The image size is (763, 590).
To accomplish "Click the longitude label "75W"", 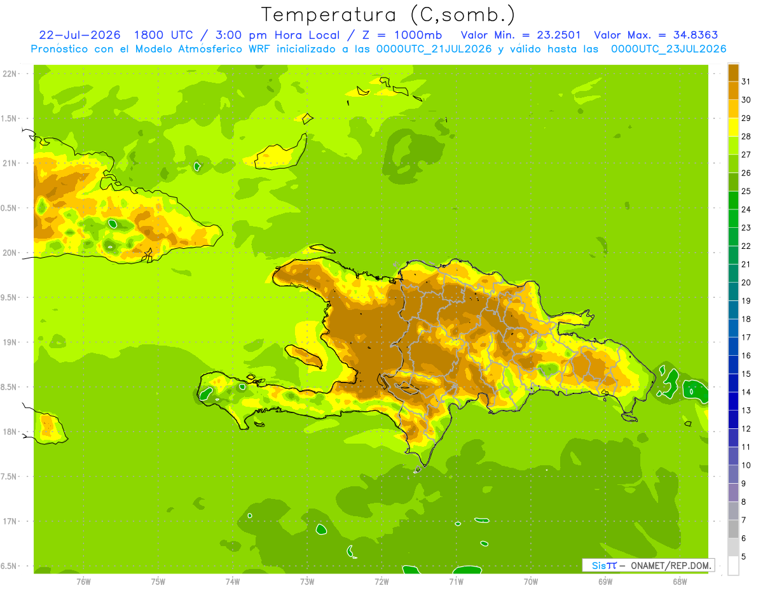I will click(158, 582).
